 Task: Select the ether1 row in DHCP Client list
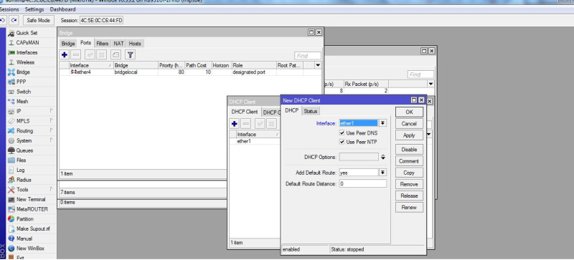(x=255, y=141)
